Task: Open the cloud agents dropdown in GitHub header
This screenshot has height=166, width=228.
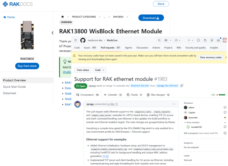Action: coord(177,40)
